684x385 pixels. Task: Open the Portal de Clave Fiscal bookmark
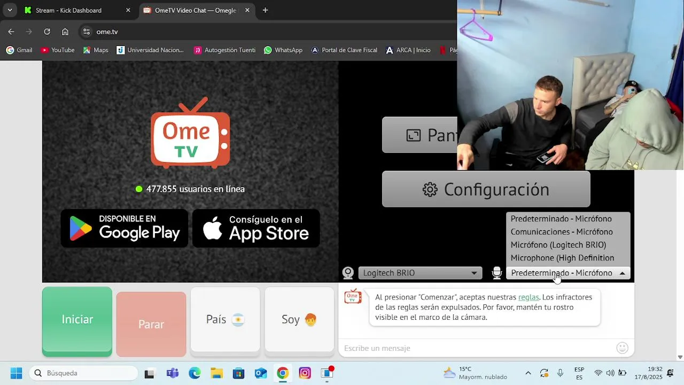[x=344, y=50]
